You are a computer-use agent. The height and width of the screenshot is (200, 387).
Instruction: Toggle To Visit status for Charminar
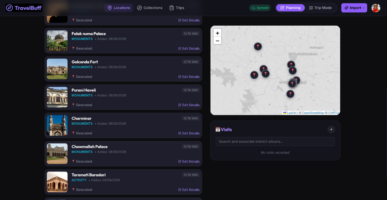click(x=191, y=118)
